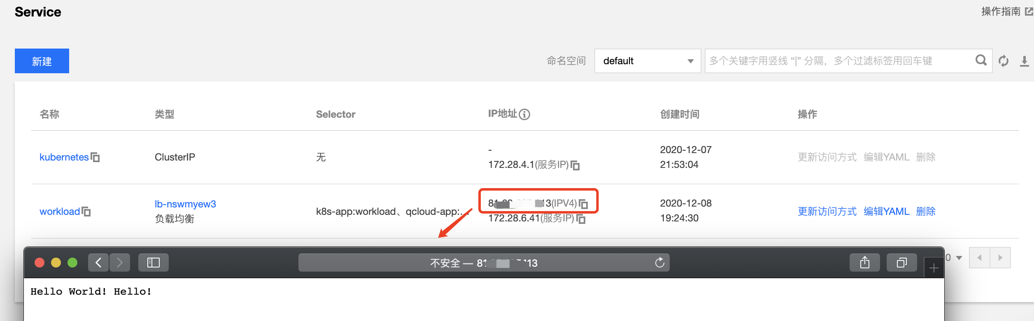Click the IP地址 info icon
Image resolution: width=1034 pixels, height=321 pixels.
(x=524, y=114)
